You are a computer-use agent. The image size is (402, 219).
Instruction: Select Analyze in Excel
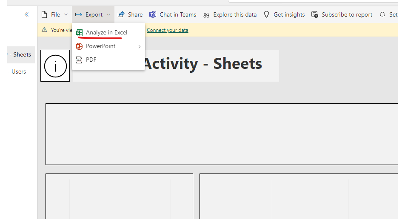click(x=108, y=32)
